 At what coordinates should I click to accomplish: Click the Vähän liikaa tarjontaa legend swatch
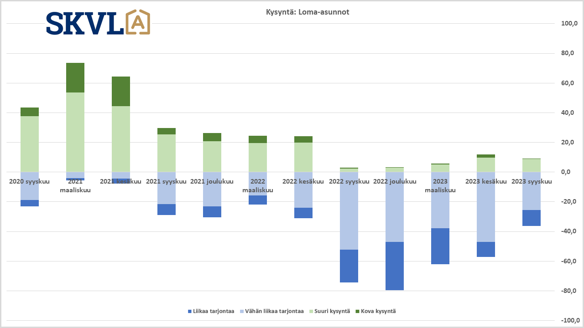[x=242, y=312]
